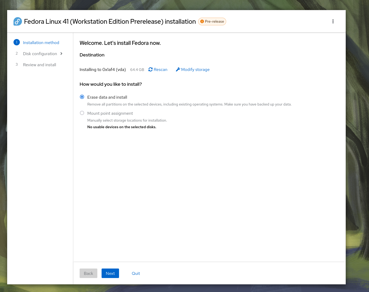Open the Review and install step
This screenshot has width=369, height=292.
click(x=39, y=65)
